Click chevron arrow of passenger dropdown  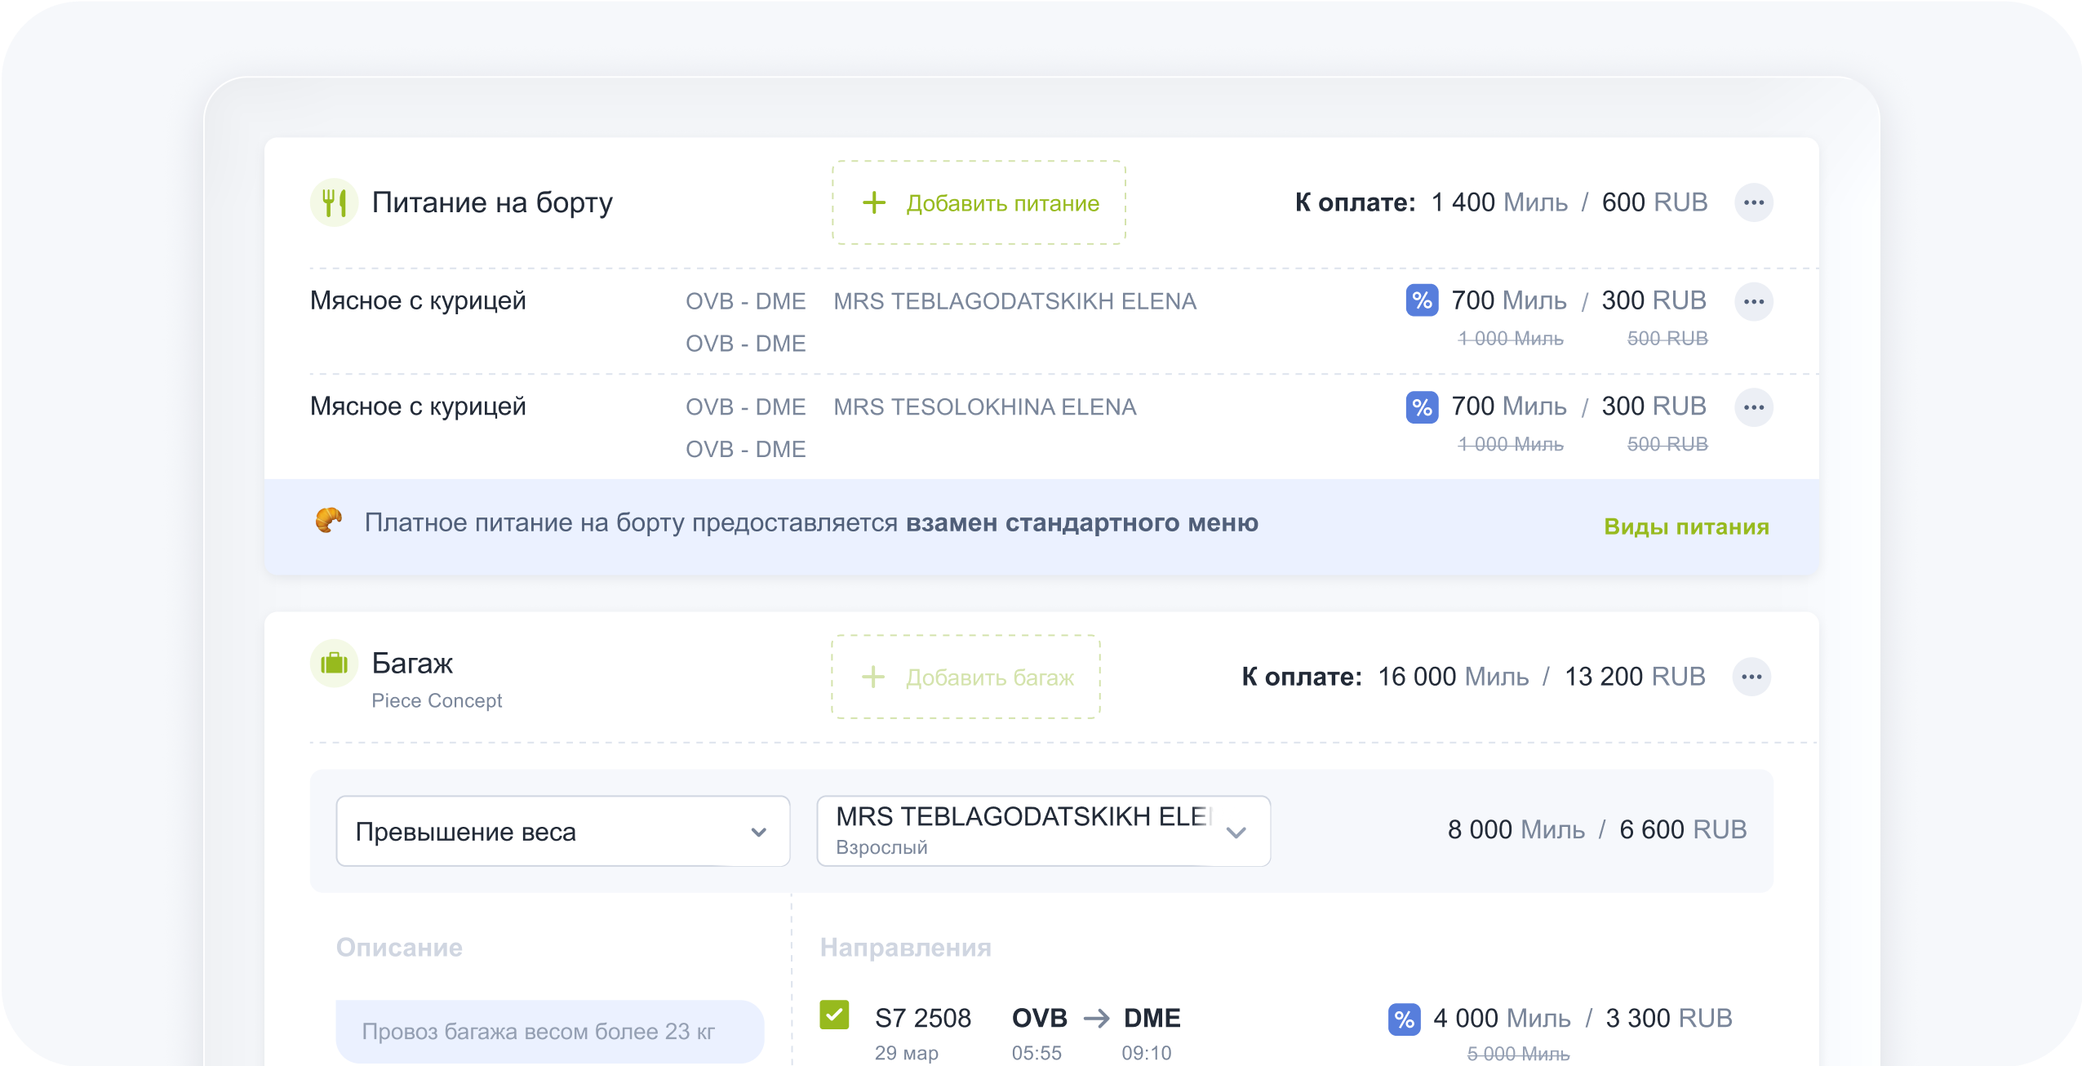(1236, 833)
